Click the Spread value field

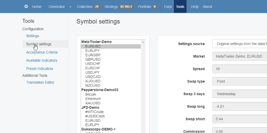240,69
